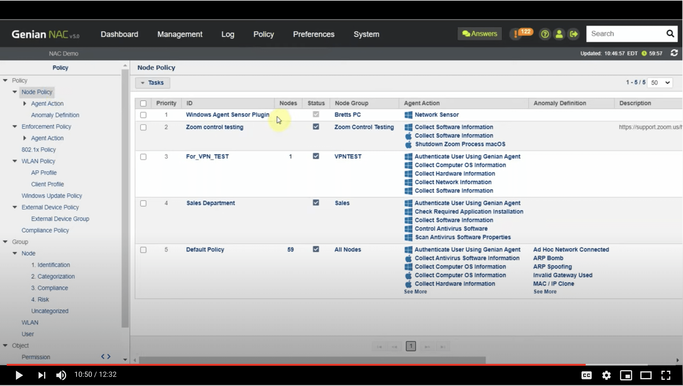Click the Collect Hardware Information icon in Default Policy
This screenshot has width=683, height=386.
click(408, 283)
